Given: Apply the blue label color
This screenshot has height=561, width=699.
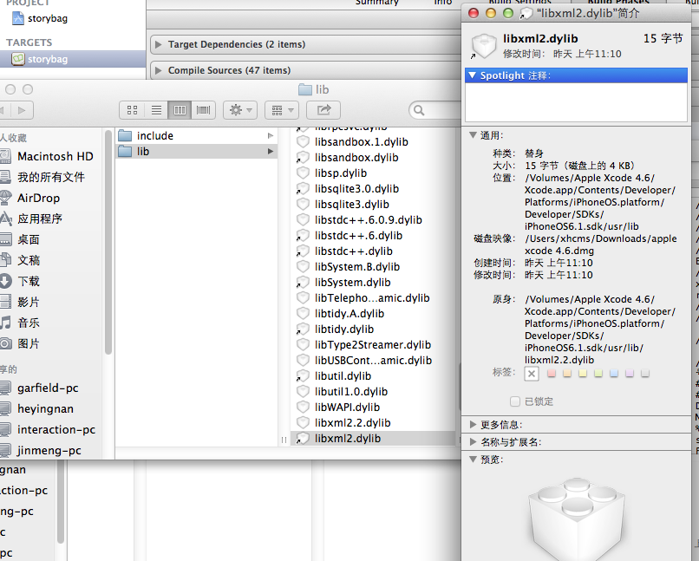Looking at the screenshot, I should (x=614, y=374).
